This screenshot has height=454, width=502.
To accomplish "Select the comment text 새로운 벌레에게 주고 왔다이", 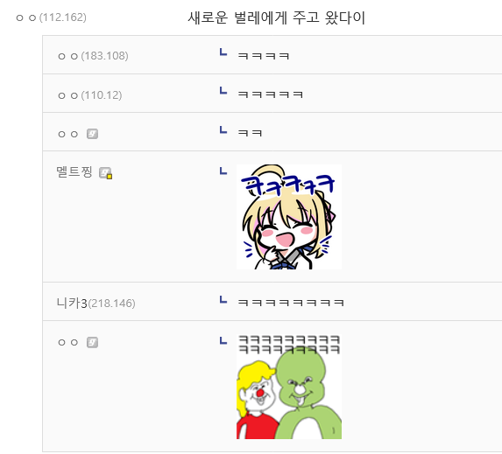I will pos(276,17).
